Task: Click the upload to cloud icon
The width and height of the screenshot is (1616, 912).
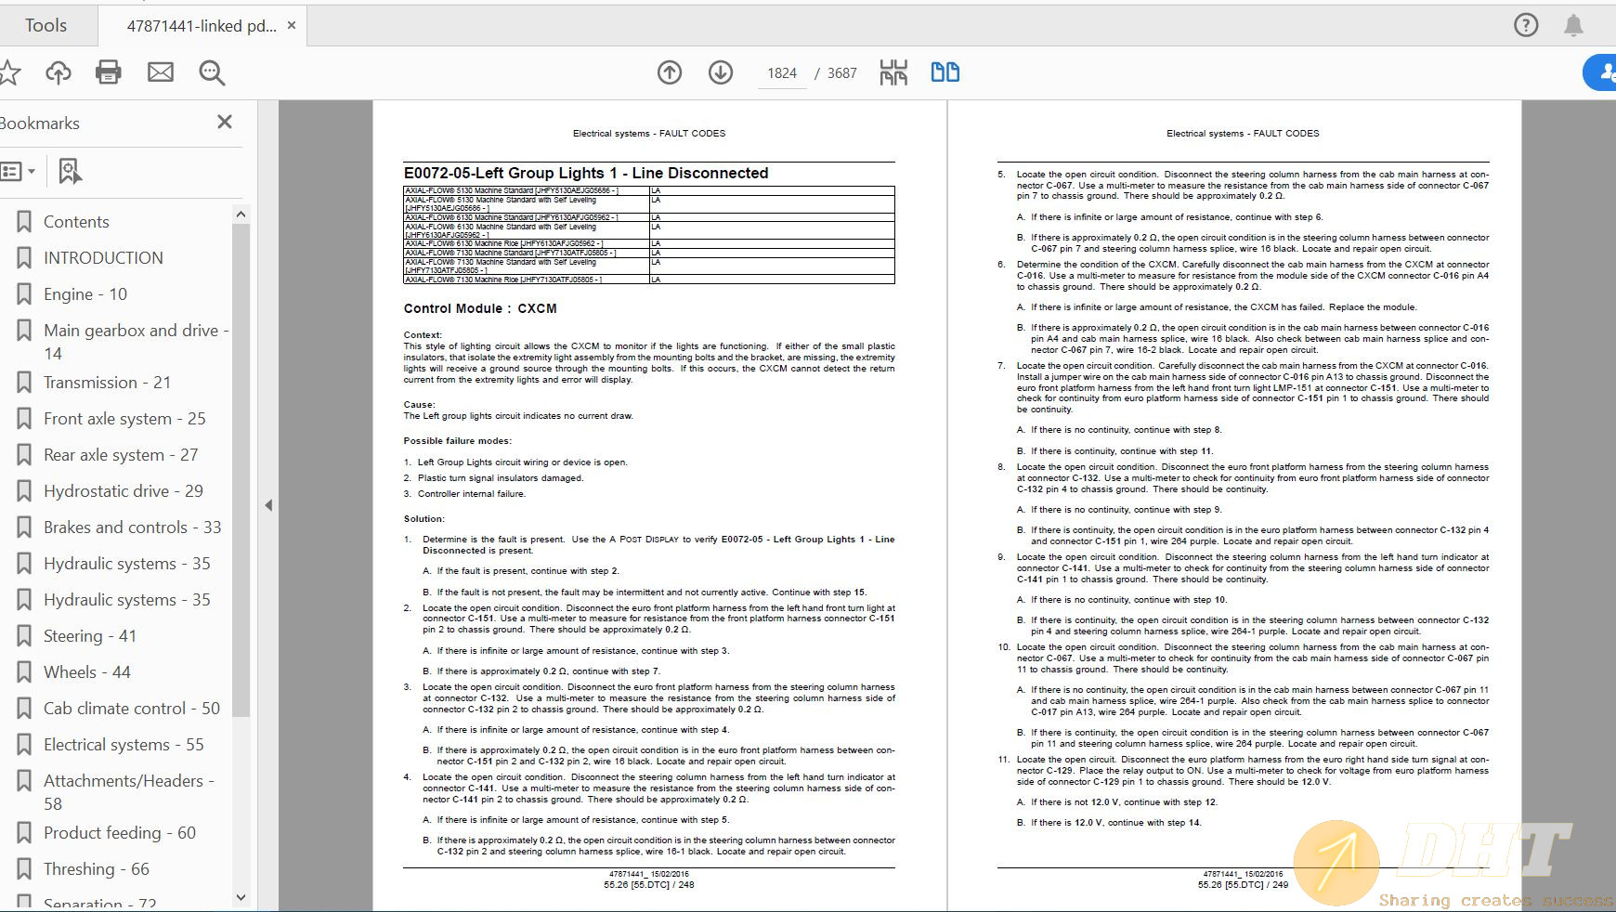Action: [x=59, y=72]
